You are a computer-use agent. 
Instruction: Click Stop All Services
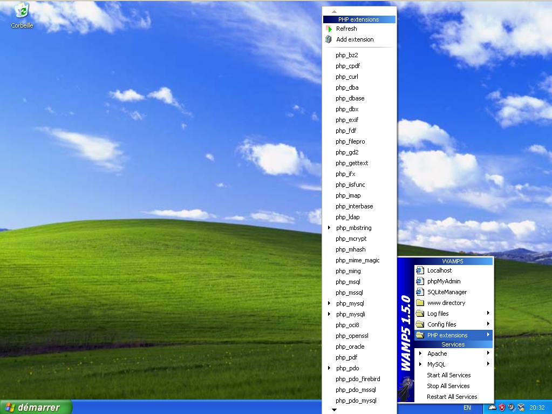click(448, 386)
